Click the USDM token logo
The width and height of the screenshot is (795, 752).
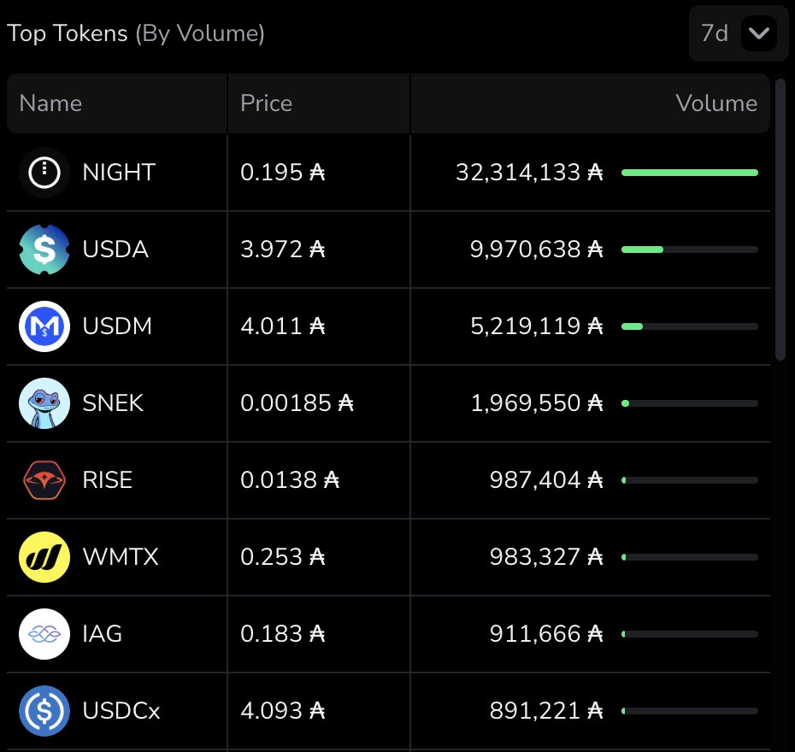pos(44,326)
